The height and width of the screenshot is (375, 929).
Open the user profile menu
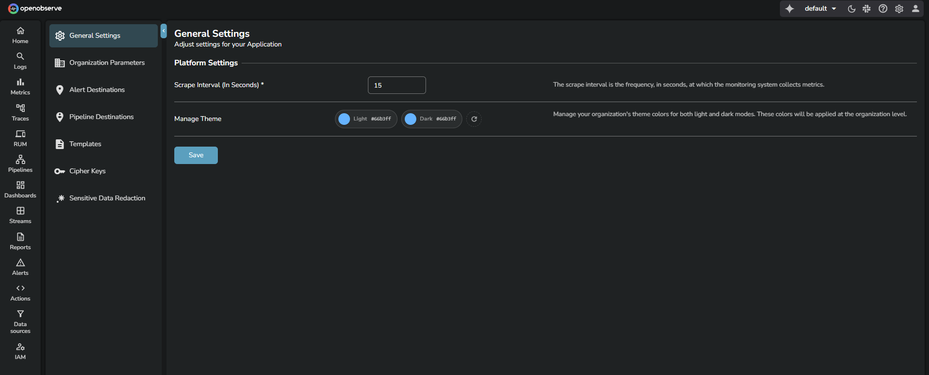[x=915, y=9]
